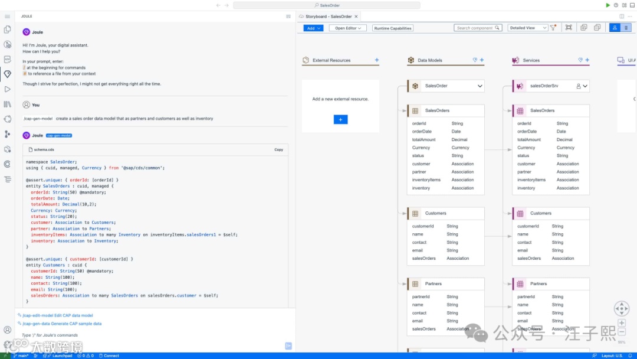The height and width of the screenshot is (359, 637).
Task: Zoom in with the plus control on canvas
Action: tap(622, 323)
